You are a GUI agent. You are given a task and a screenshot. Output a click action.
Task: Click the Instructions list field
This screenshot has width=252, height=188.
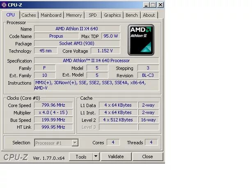(x=96, y=85)
